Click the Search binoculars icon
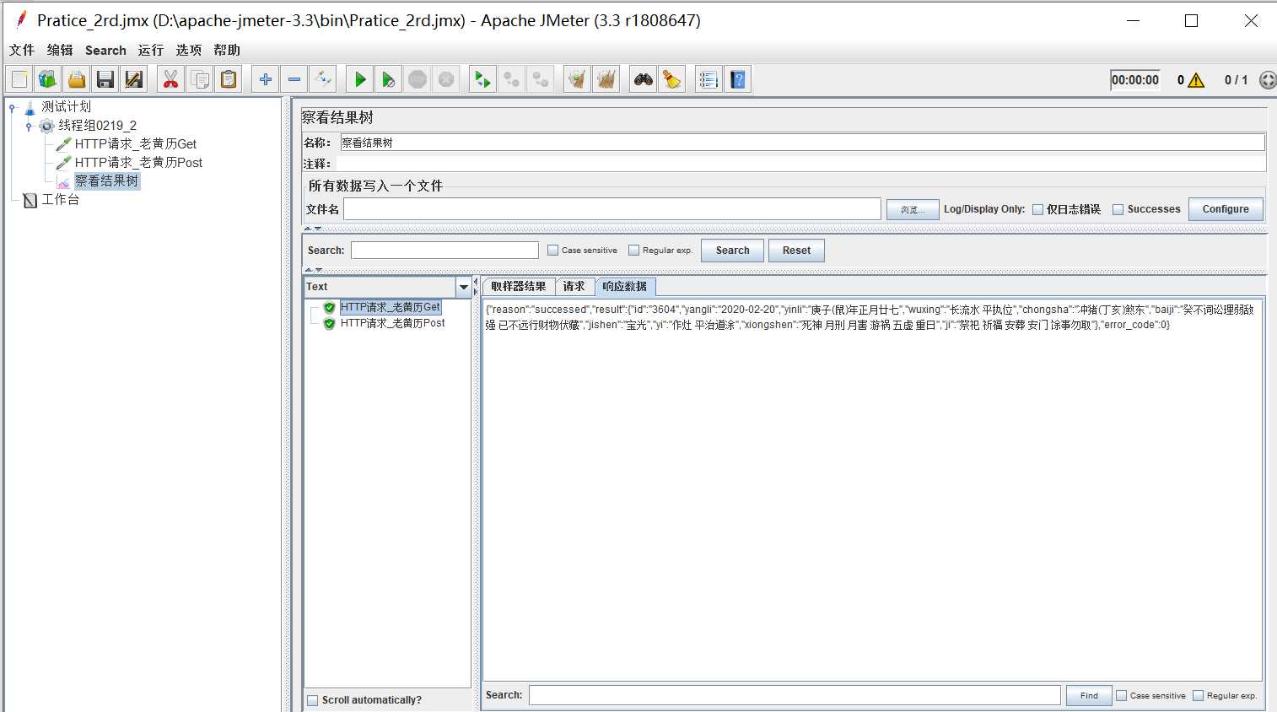 644,79
